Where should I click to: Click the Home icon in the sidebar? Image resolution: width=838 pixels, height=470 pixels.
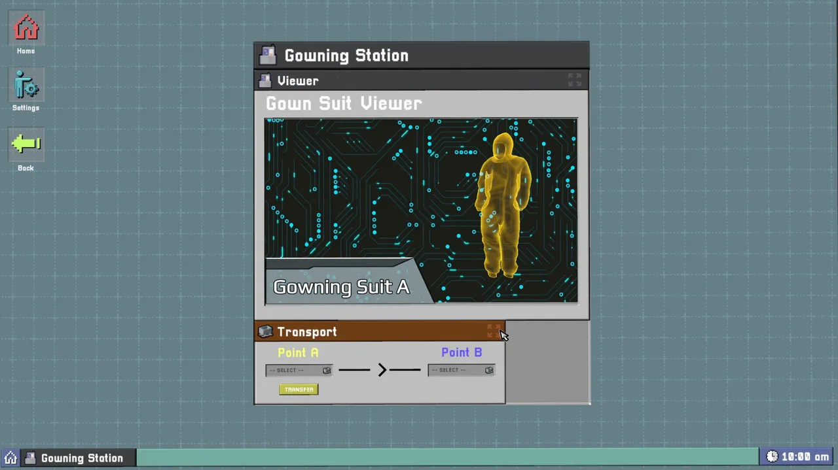26,27
